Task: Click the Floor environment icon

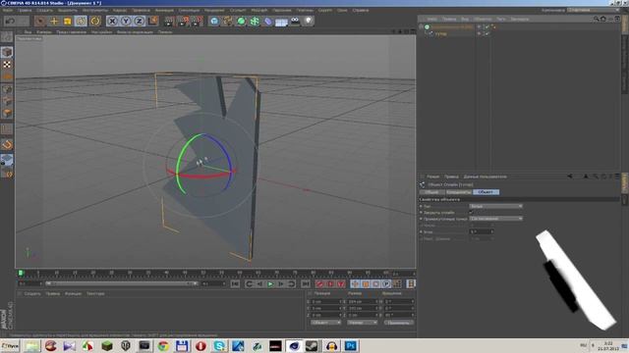Action: 281,22
